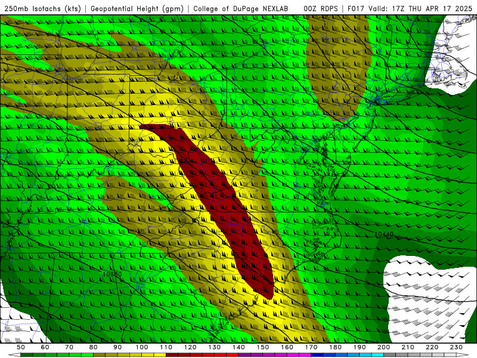The image size is (477, 358).
Task: Click the 'F017 Valid: 17Z THU APR 17 2025' text
Action: (x=410, y=9)
